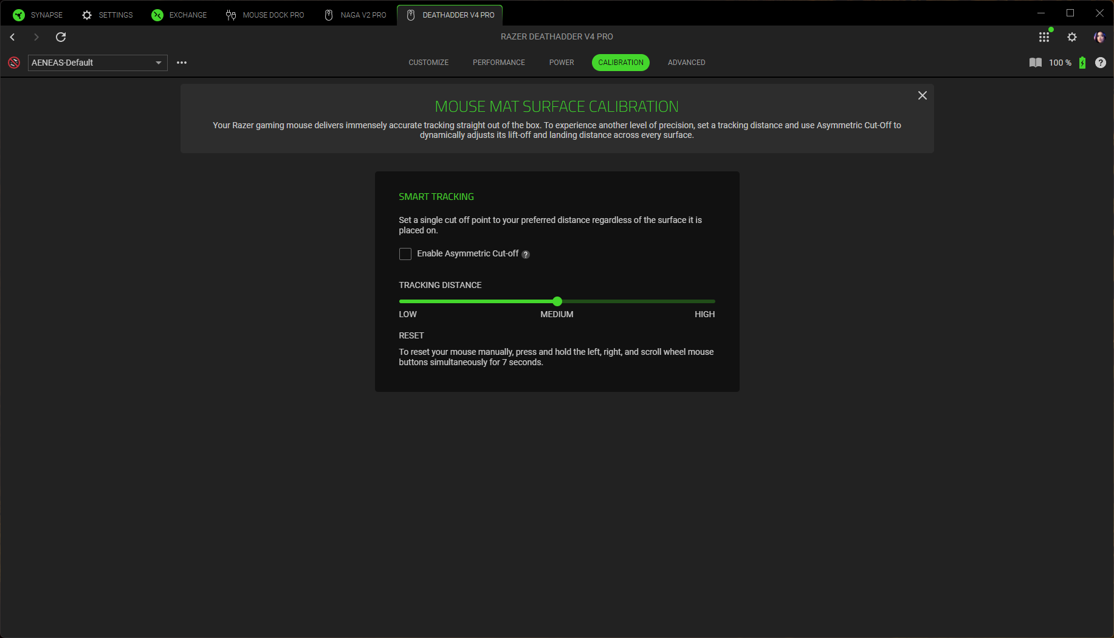Viewport: 1114px width, 638px height.
Task: Click the Exchange green icon
Action: tap(157, 15)
